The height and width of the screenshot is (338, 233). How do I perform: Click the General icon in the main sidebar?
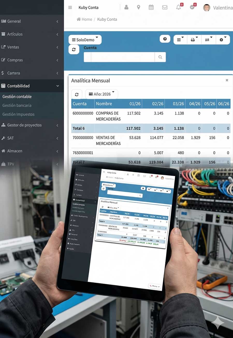(x=4, y=21)
